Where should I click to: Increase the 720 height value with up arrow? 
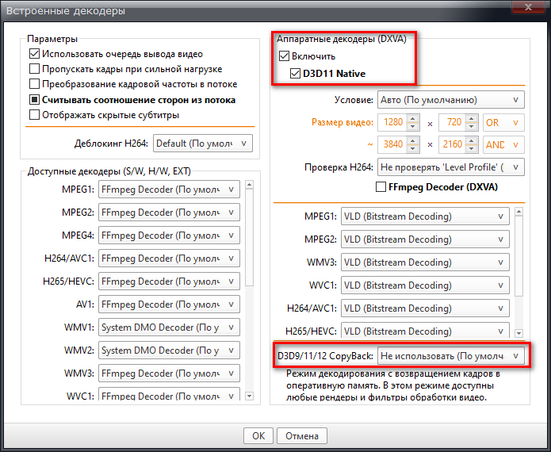(x=472, y=118)
